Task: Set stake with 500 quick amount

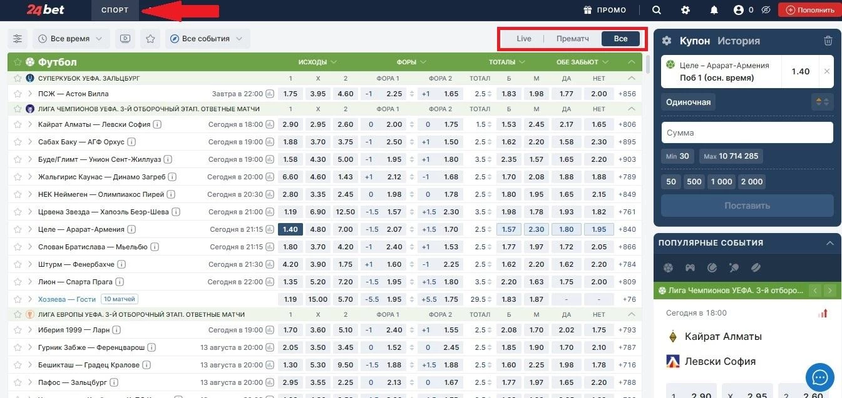Action: pos(694,182)
